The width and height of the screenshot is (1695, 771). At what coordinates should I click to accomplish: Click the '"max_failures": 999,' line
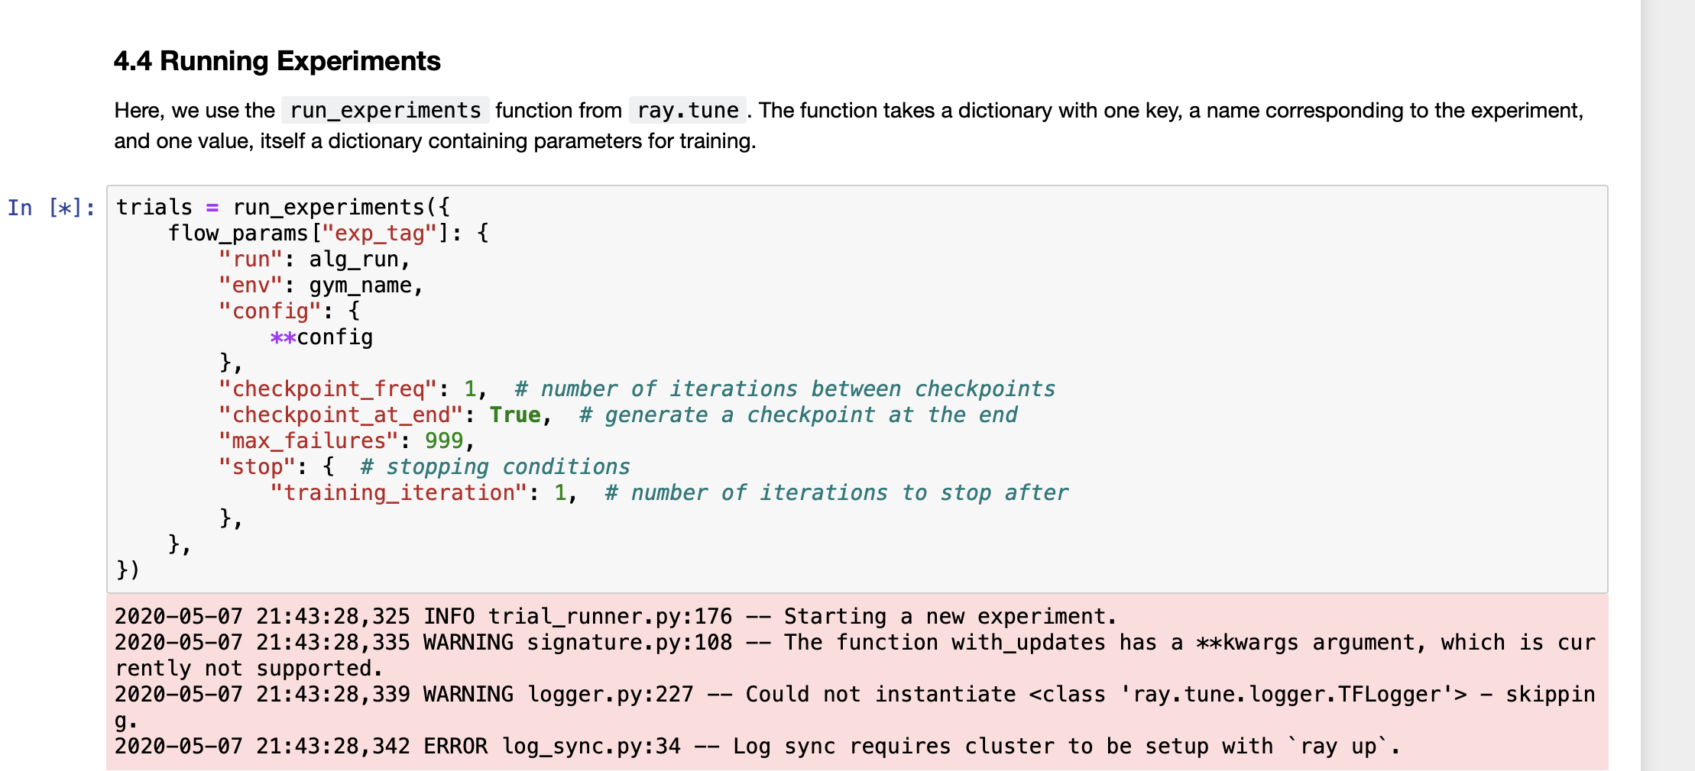tap(347, 441)
